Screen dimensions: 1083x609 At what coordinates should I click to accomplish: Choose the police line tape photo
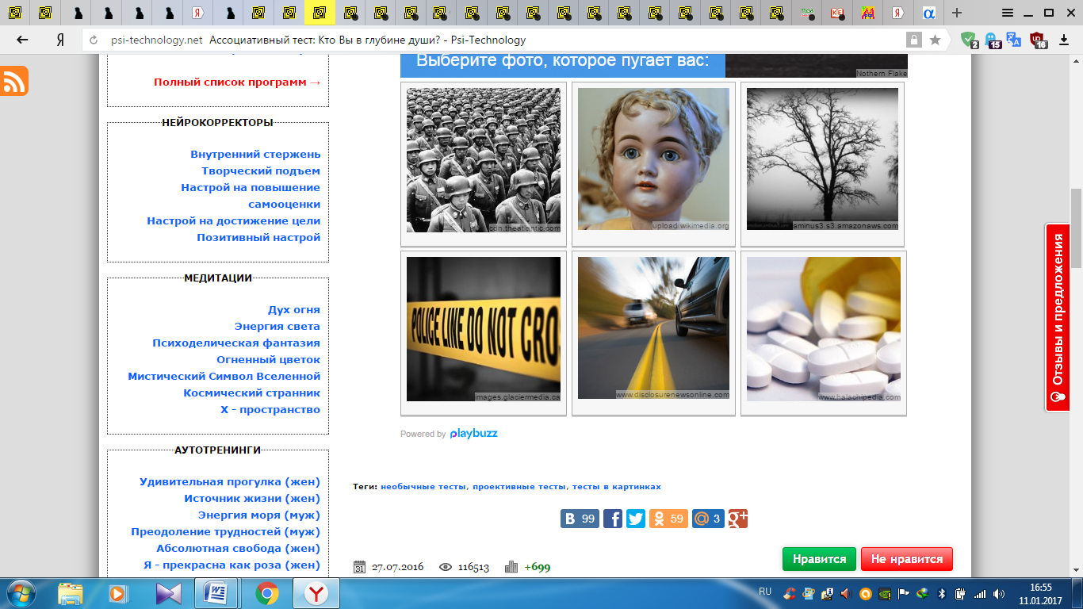484,329
